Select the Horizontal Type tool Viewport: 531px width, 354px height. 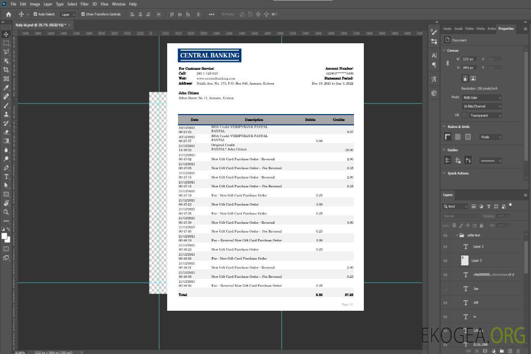6,177
